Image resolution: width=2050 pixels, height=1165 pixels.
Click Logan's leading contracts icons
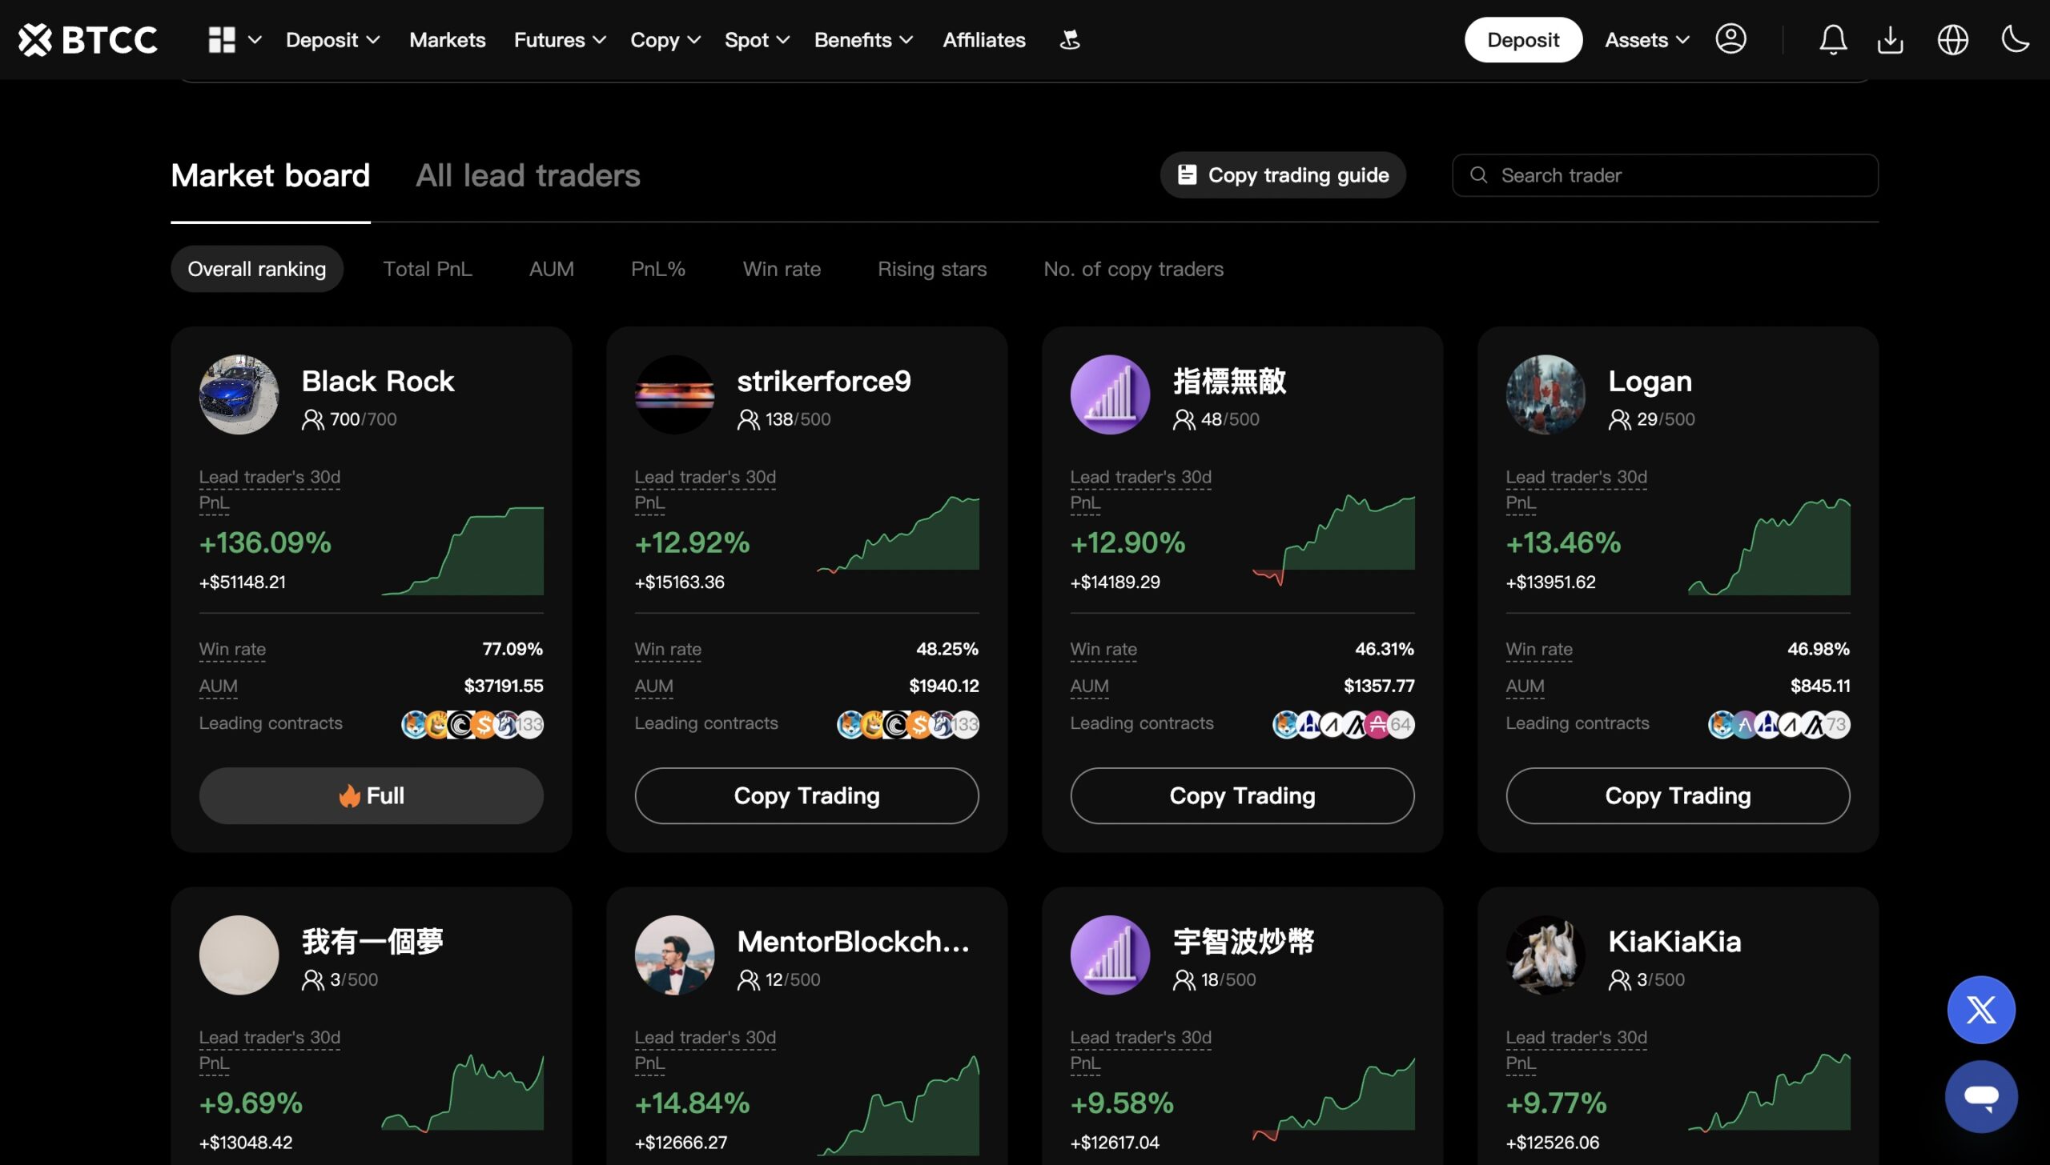[x=1779, y=725]
